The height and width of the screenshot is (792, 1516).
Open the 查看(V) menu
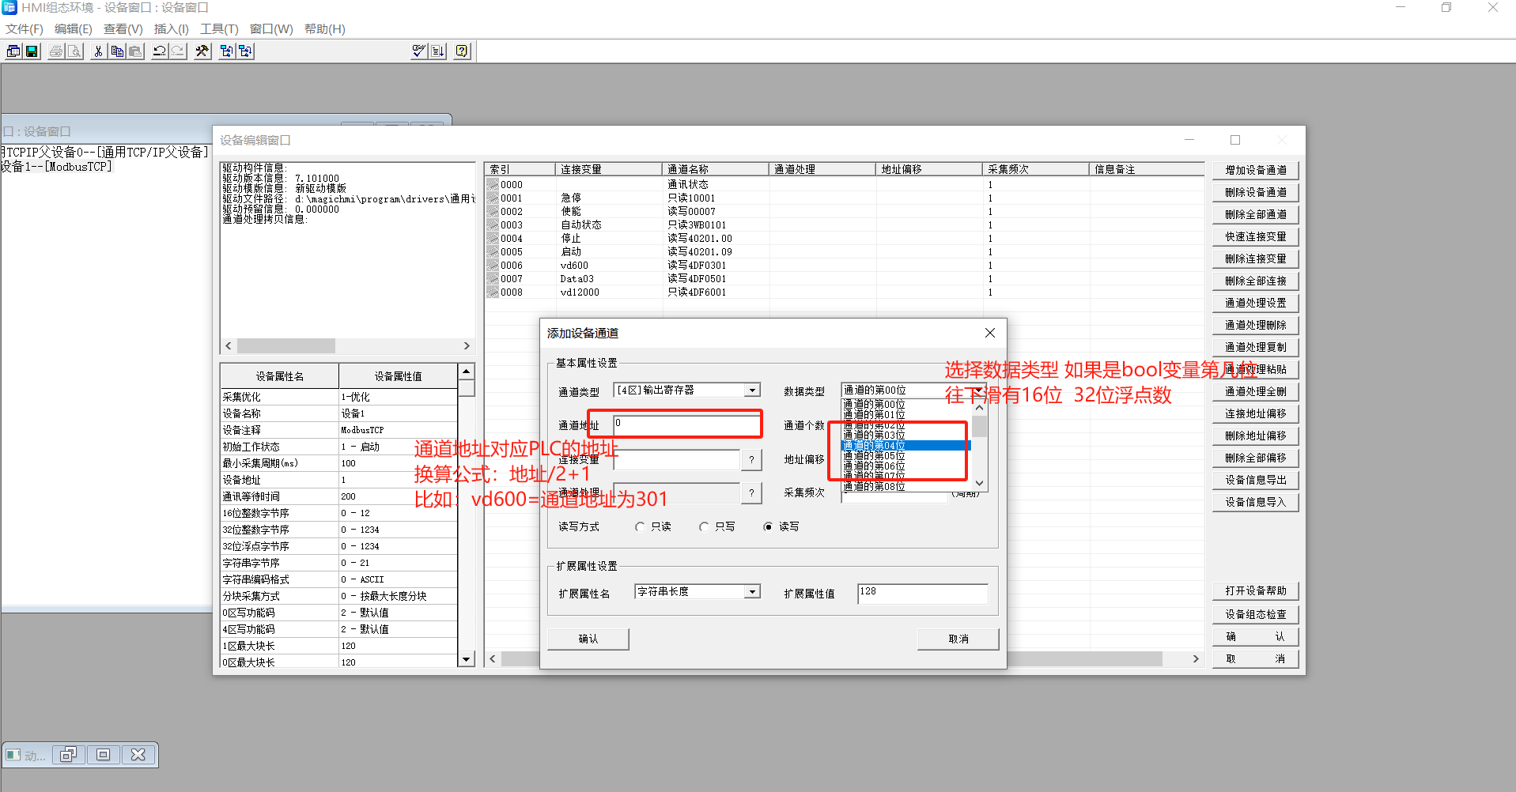pyautogui.click(x=123, y=29)
